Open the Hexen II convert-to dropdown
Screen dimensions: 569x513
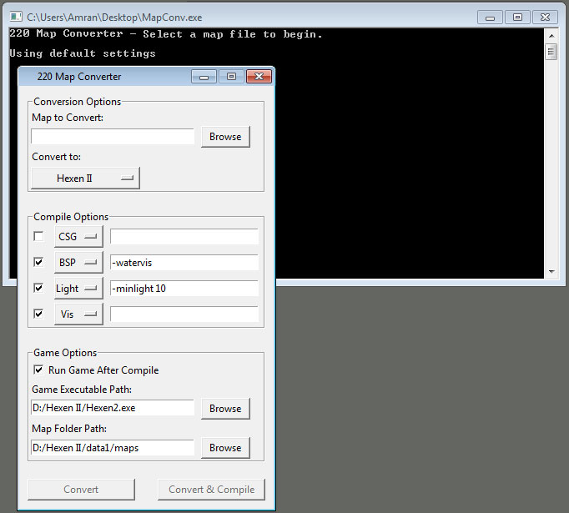85,178
